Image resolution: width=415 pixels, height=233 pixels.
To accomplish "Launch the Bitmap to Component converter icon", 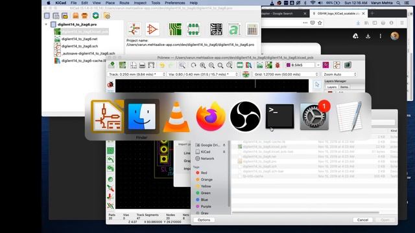I will (234, 29).
